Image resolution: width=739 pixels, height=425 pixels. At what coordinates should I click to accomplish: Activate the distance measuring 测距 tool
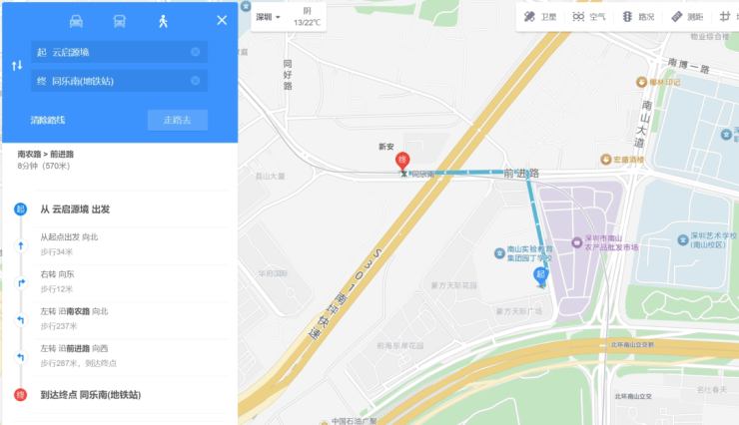(x=687, y=17)
